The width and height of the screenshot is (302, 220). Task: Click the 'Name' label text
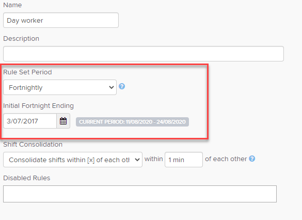coord(12,5)
